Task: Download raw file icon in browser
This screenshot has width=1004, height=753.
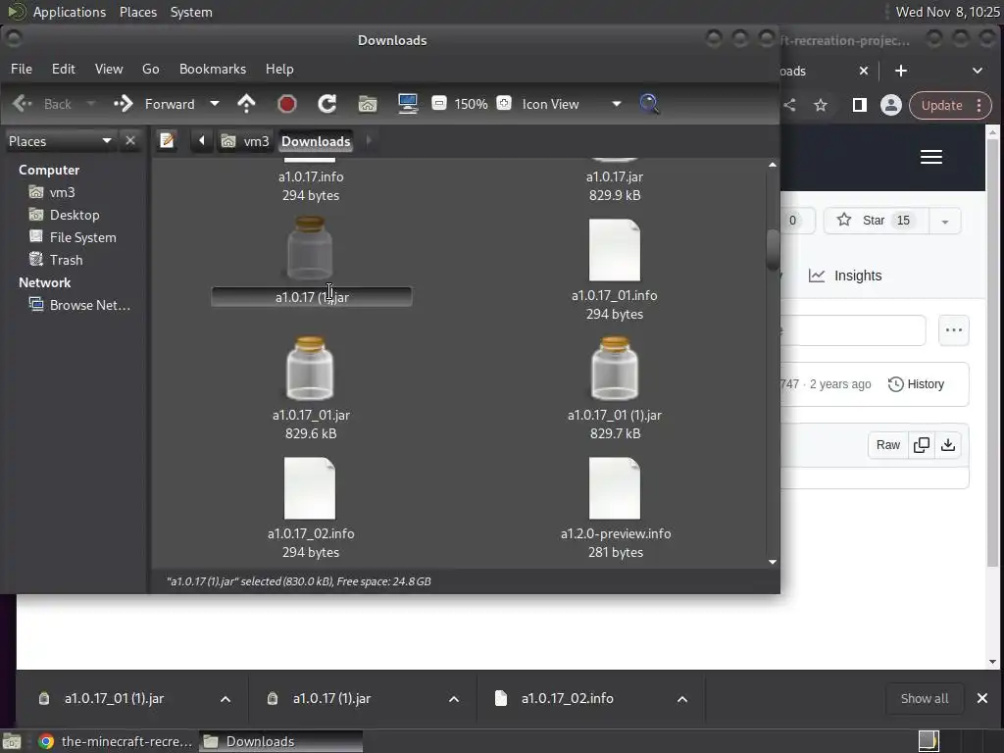Action: tap(948, 445)
